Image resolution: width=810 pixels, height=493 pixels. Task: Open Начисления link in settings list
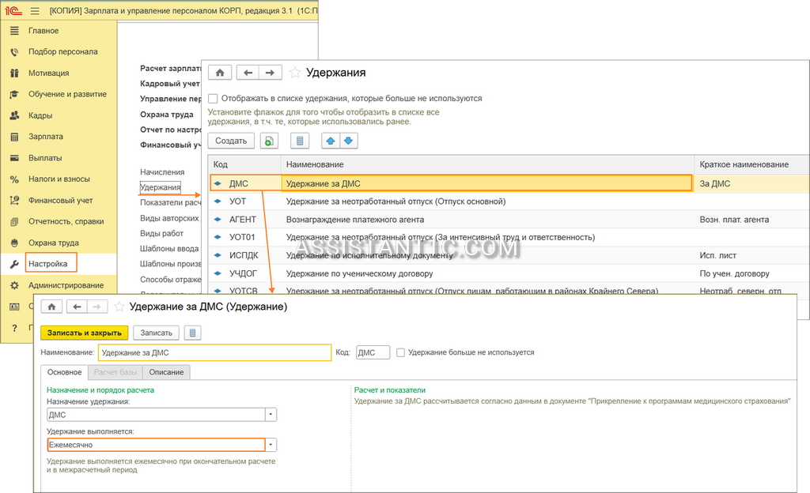(x=162, y=171)
